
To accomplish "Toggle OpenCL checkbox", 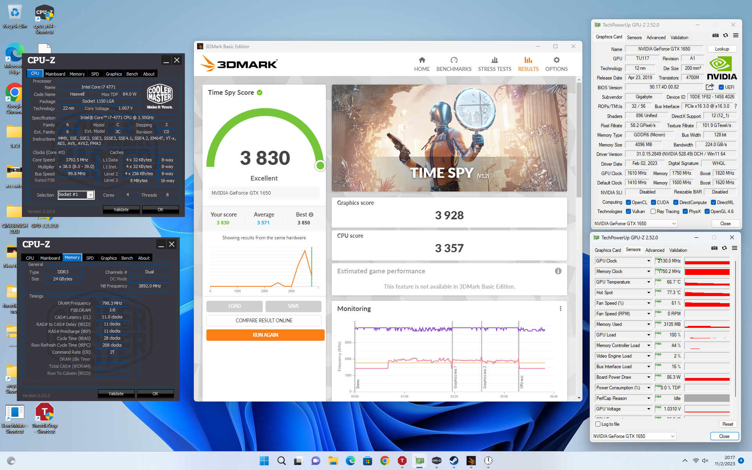I will pos(628,202).
